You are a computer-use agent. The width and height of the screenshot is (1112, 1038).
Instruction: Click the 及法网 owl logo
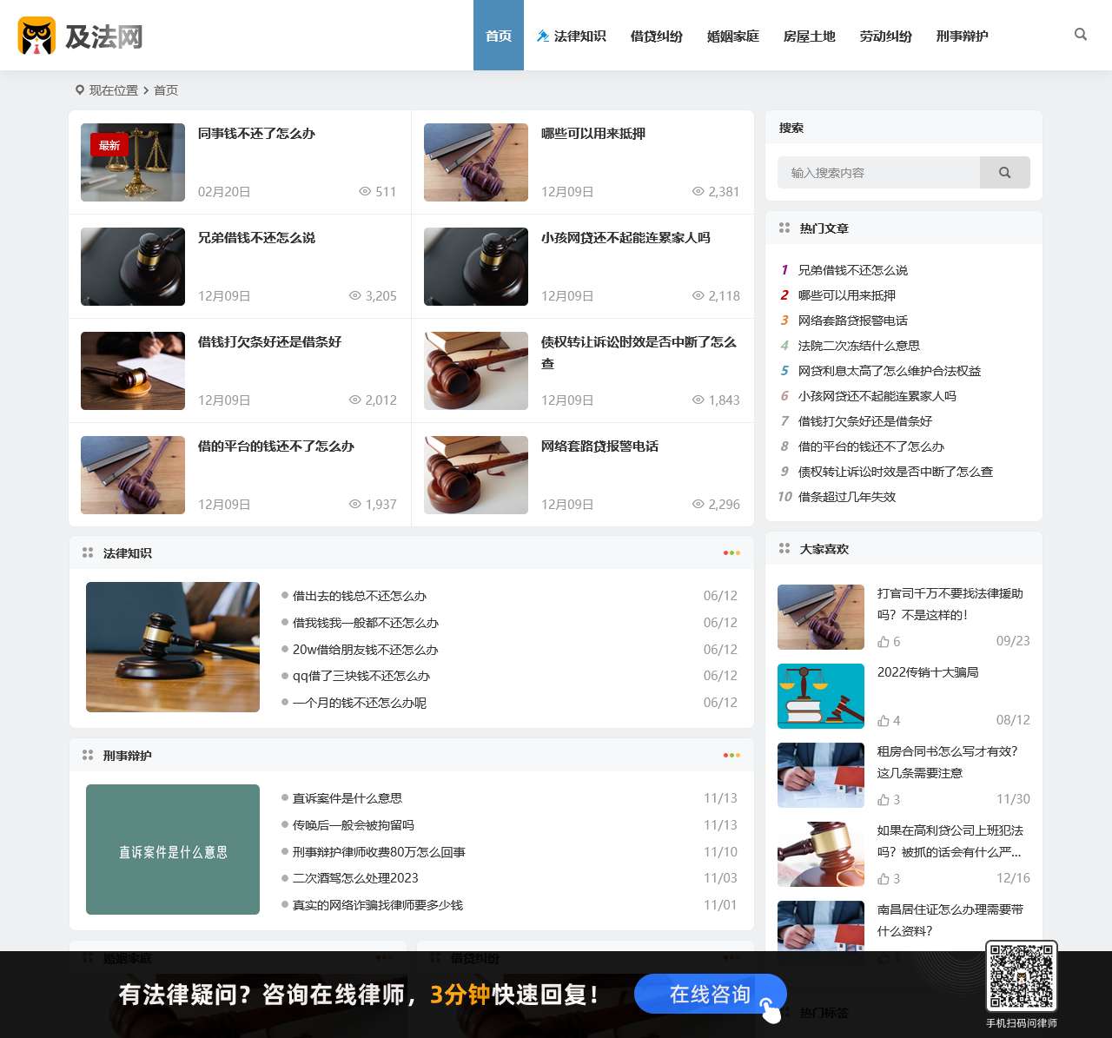[36, 36]
